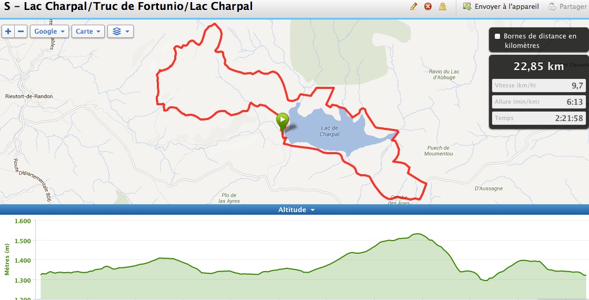Click the D'Aussagne map label
This screenshot has width=589, height=300.
(x=488, y=188)
